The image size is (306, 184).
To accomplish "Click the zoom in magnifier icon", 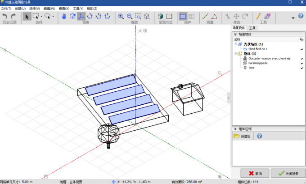I will [x=121, y=17].
